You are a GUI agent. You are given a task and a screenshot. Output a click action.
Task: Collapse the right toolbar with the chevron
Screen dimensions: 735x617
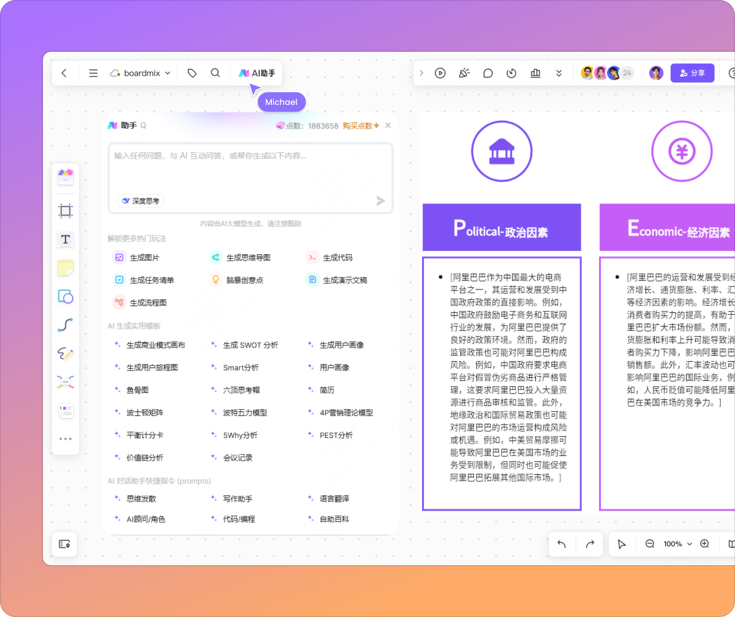(421, 73)
